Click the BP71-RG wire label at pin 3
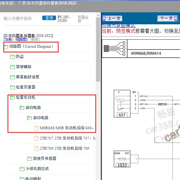Screen dimensions: 180x180 coord(144,104)
